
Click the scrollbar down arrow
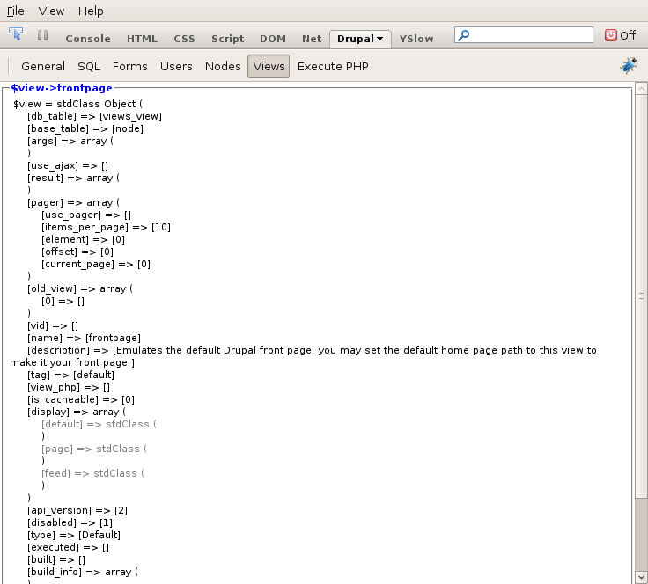click(641, 577)
